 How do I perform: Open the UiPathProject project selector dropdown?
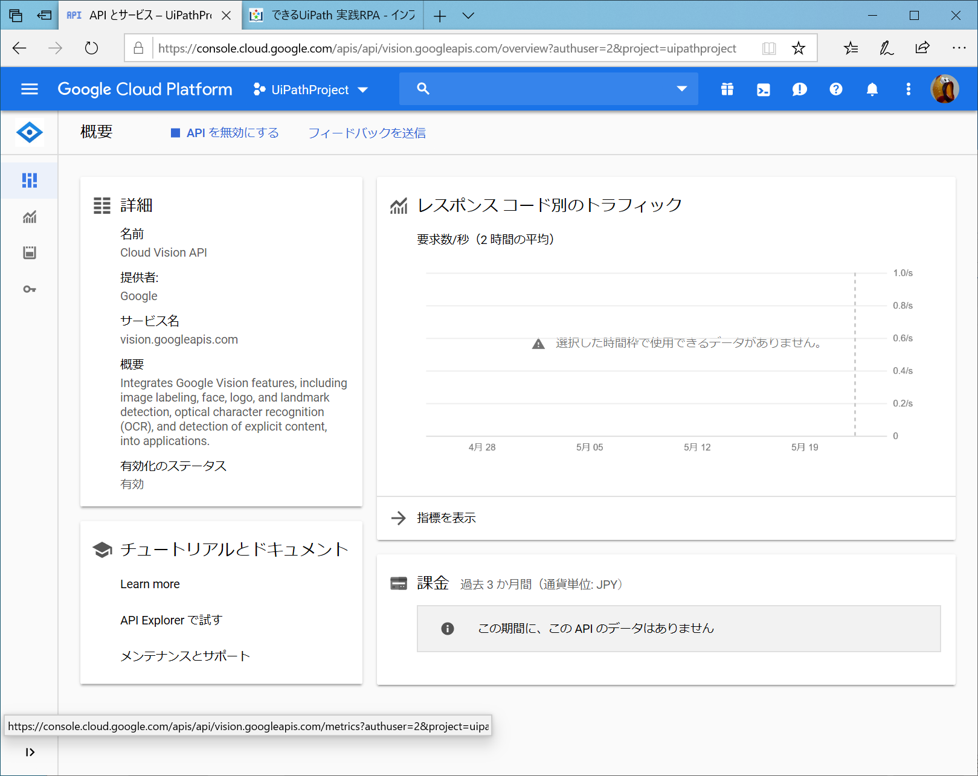click(x=310, y=89)
